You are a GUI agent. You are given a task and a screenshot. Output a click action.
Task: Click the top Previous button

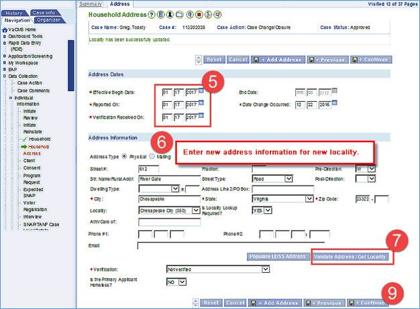click(x=327, y=60)
